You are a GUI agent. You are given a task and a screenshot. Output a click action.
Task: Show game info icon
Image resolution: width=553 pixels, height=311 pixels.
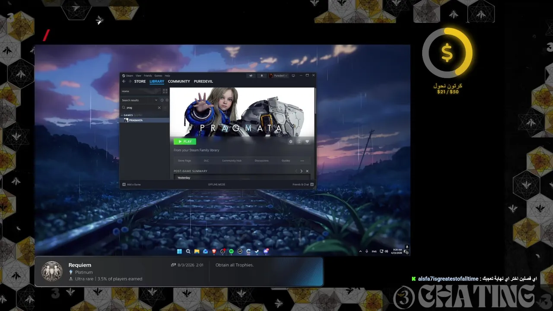(x=299, y=142)
